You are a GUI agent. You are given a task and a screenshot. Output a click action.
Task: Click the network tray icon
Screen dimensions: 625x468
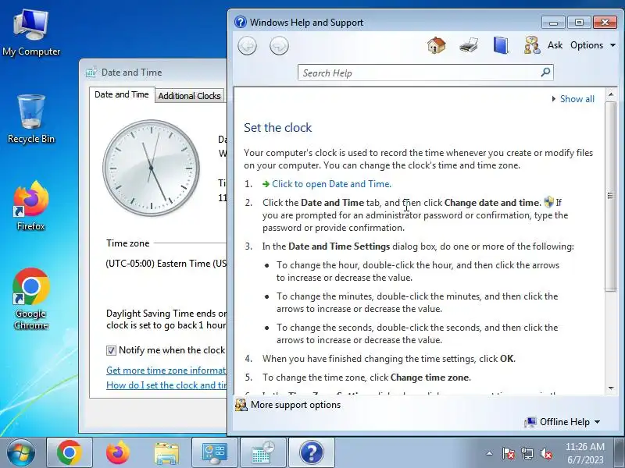pos(527,453)
